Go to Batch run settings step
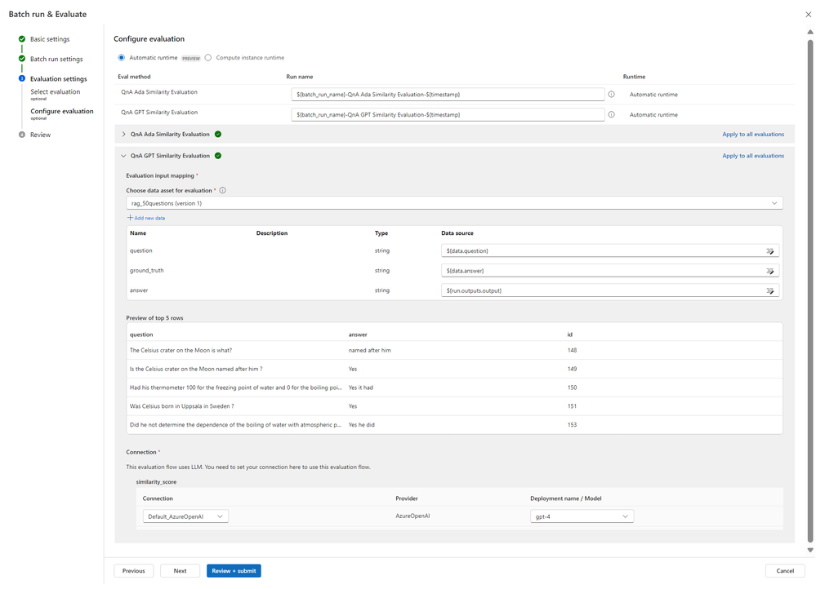This screenshot has width=816, height=589. (x=56, y=59)
